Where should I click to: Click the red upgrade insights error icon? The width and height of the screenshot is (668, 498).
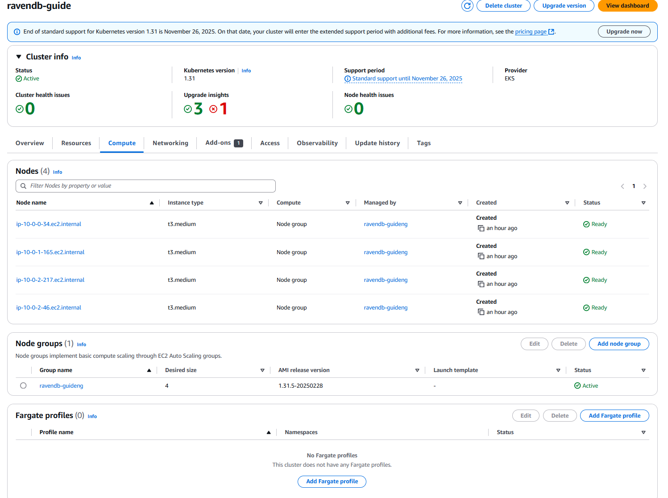pyautogui.click(x=213, y=109)
